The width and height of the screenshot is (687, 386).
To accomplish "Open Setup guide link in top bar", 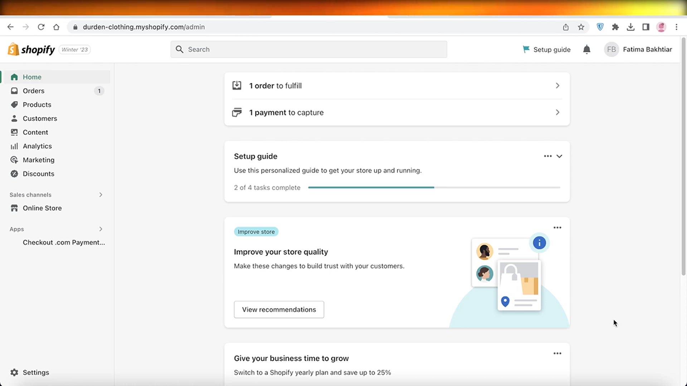I will [x=547, y=49].
